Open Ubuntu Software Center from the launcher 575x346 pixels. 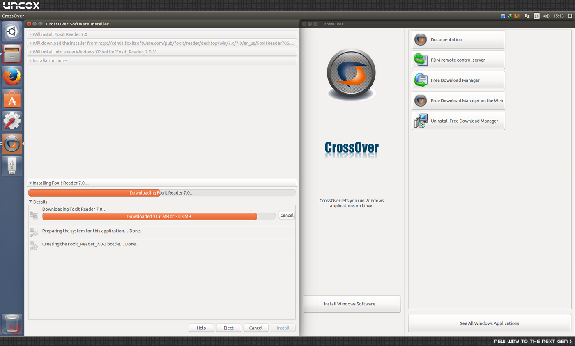point(12,99)
